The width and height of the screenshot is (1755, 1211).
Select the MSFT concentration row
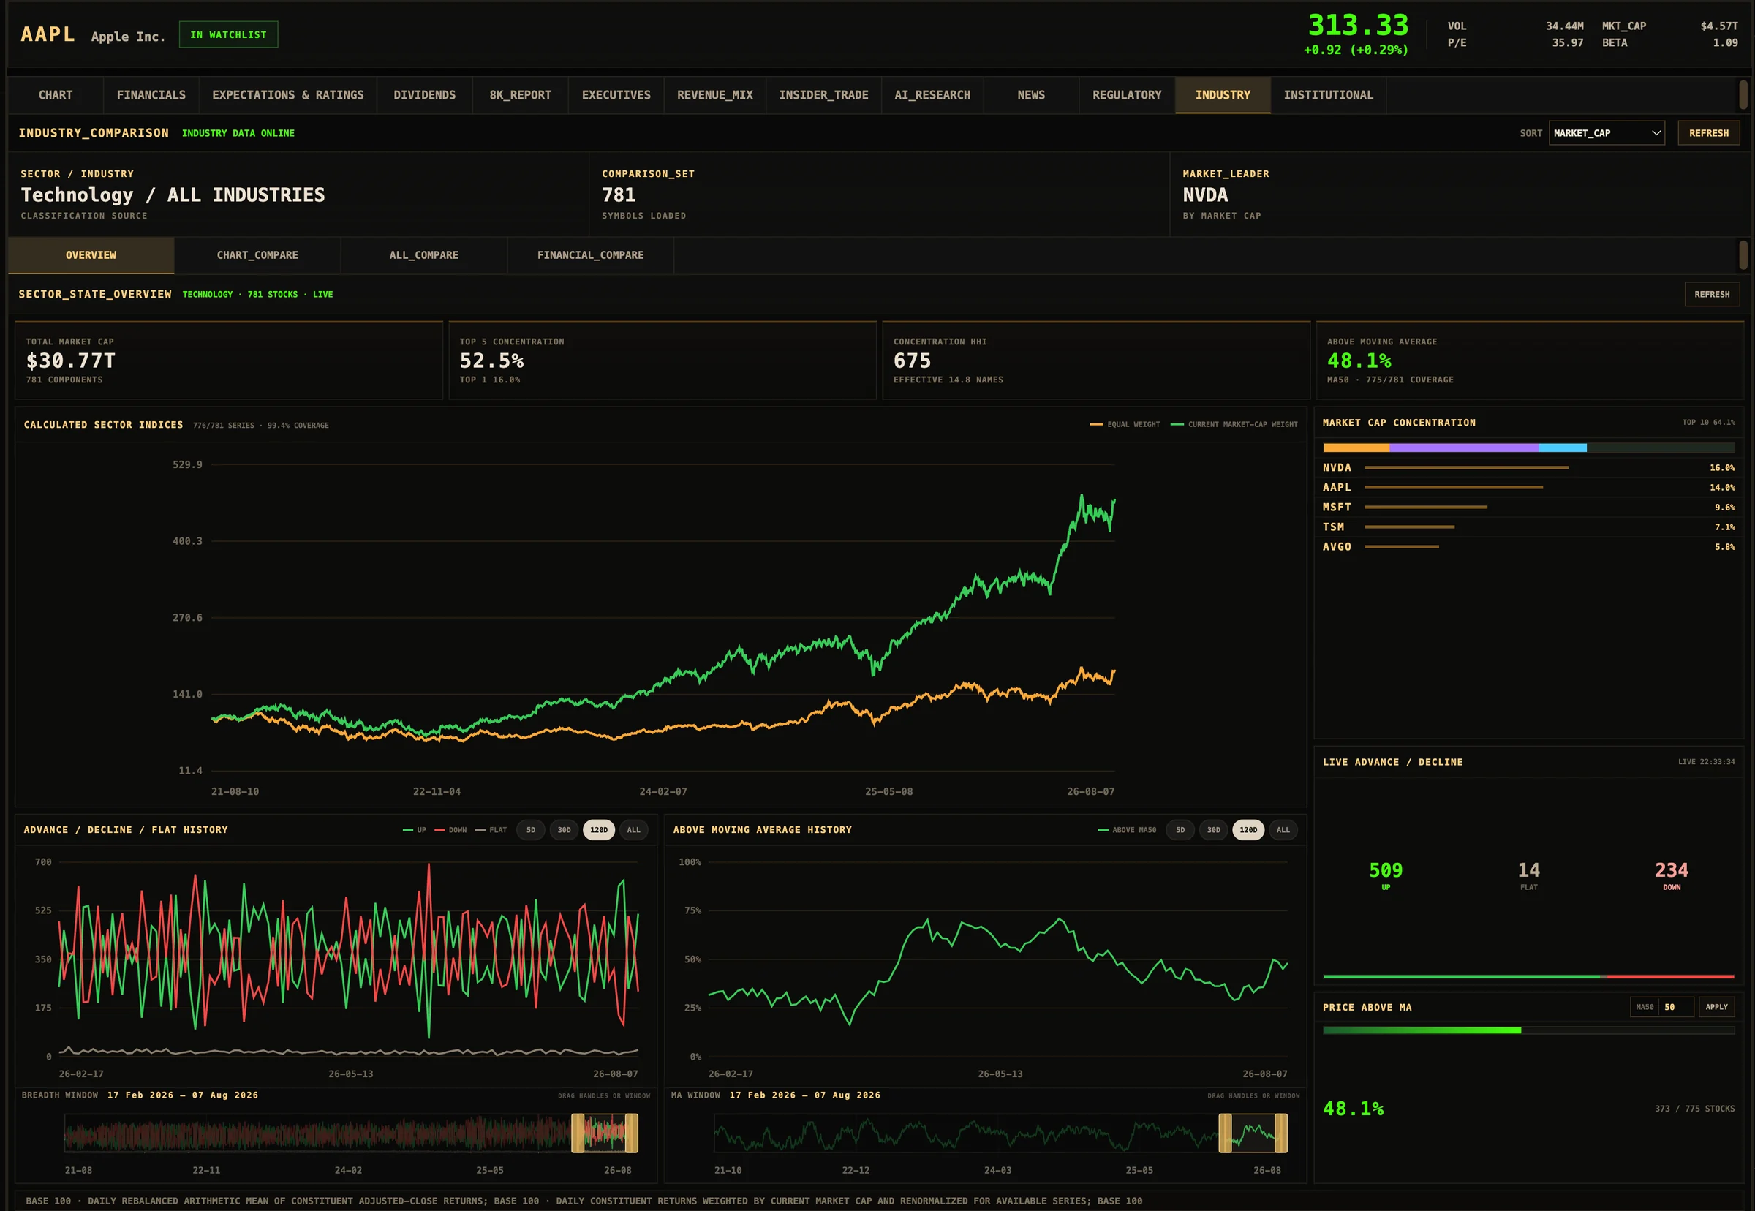(x=1528, y=507)
